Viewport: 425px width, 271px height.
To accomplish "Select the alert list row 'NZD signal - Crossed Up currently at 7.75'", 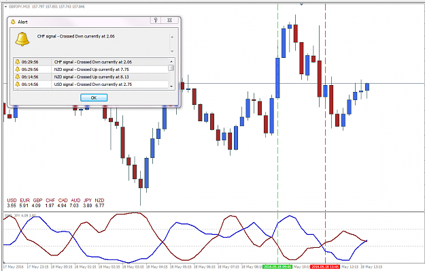I will (91, 69).
